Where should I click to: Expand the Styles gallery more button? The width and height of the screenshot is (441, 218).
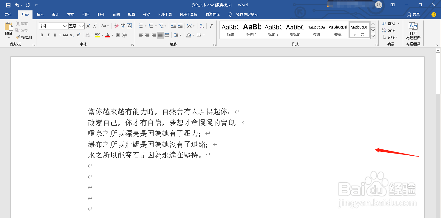point(373,36)
